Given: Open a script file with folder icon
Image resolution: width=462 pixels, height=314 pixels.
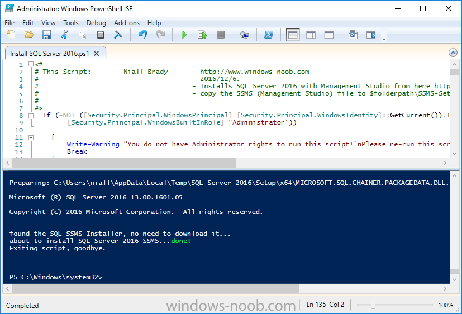Looking at the screenshot, I should (29, 35).
